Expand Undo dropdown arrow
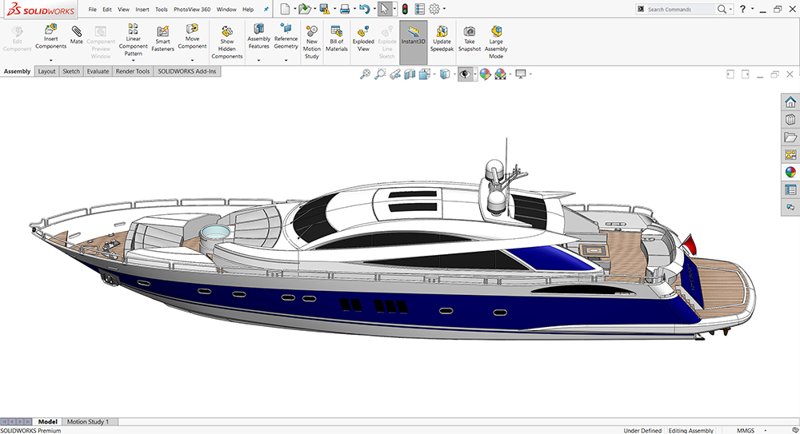Screen dimensions: 800x434 coord(374,9)
